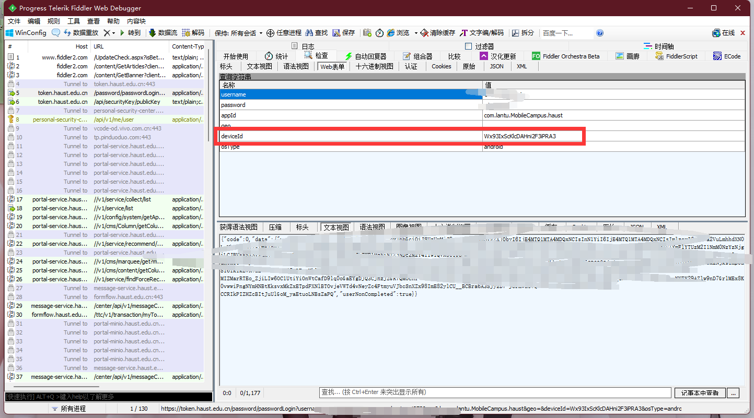
Task: Click the 清除缓存 clear cache button
Action: (x=437, y=33)
